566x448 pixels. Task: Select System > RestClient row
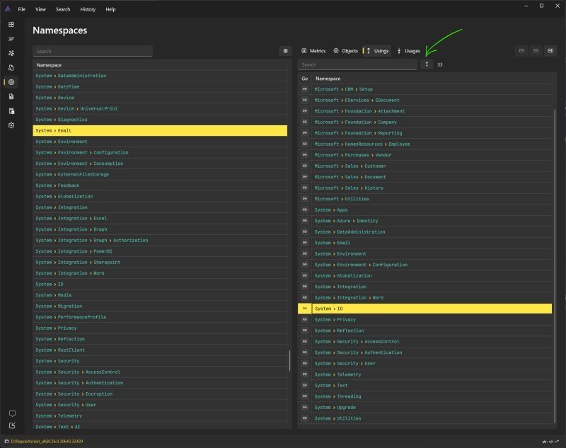[160, 350]
